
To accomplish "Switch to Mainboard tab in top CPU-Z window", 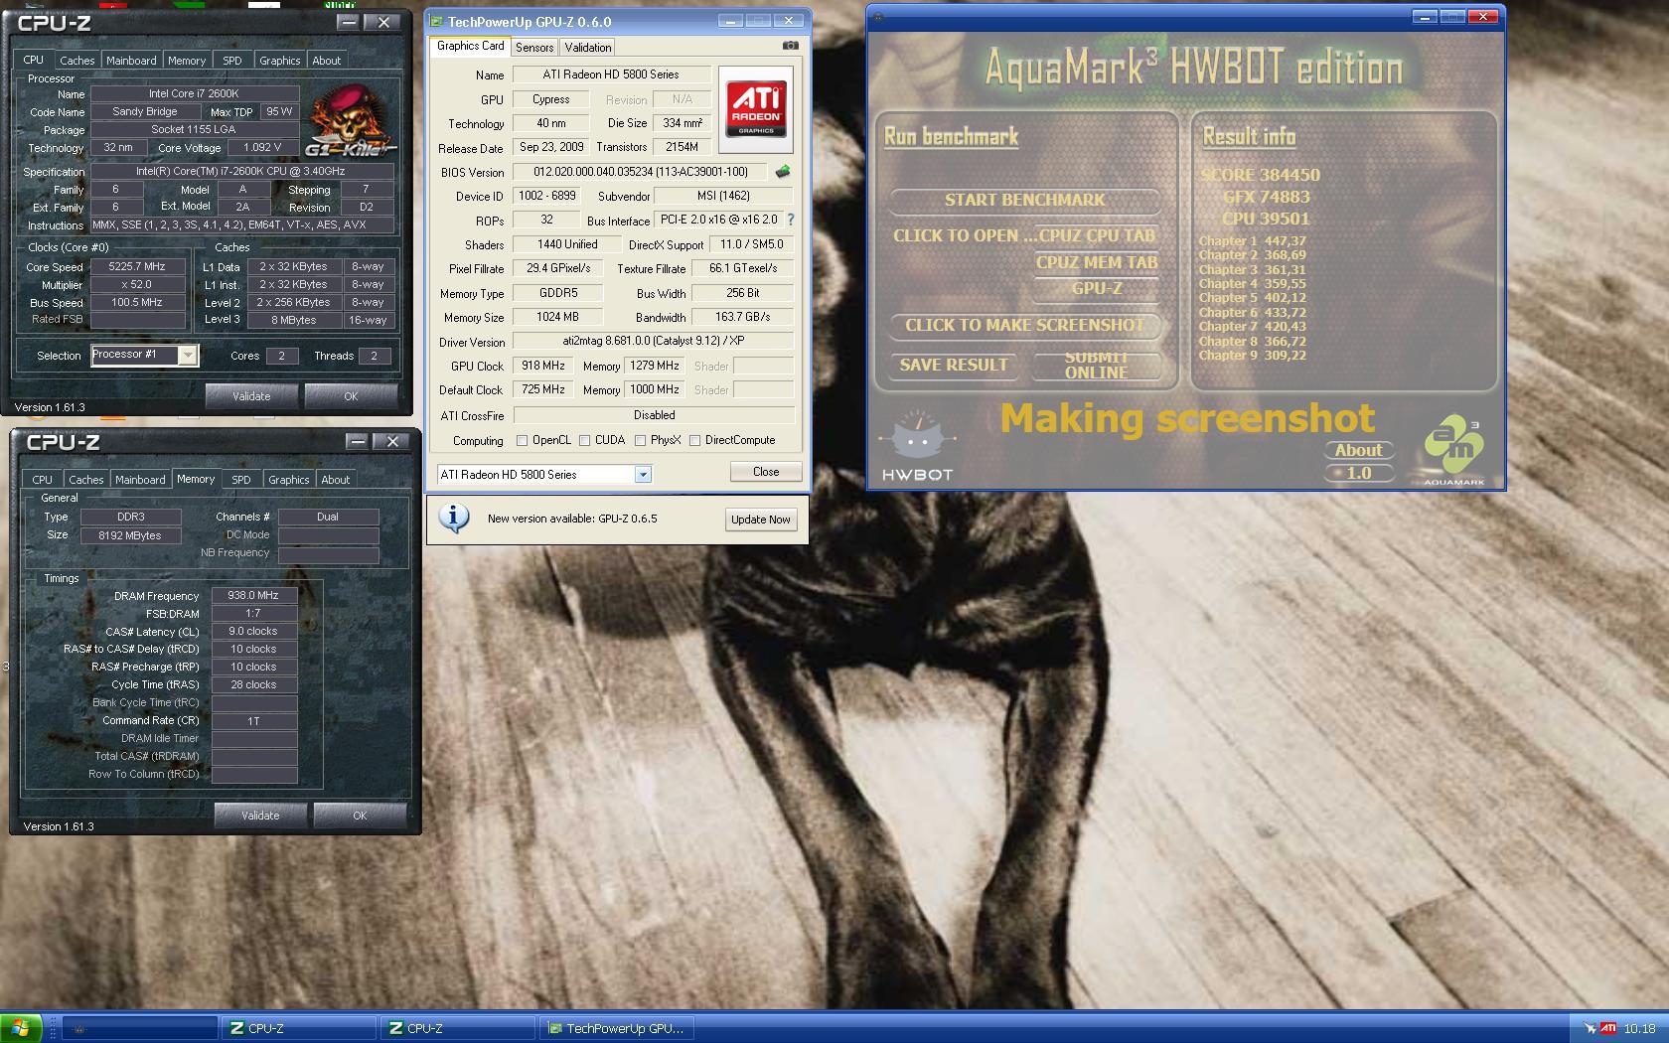I will point(131,61).
